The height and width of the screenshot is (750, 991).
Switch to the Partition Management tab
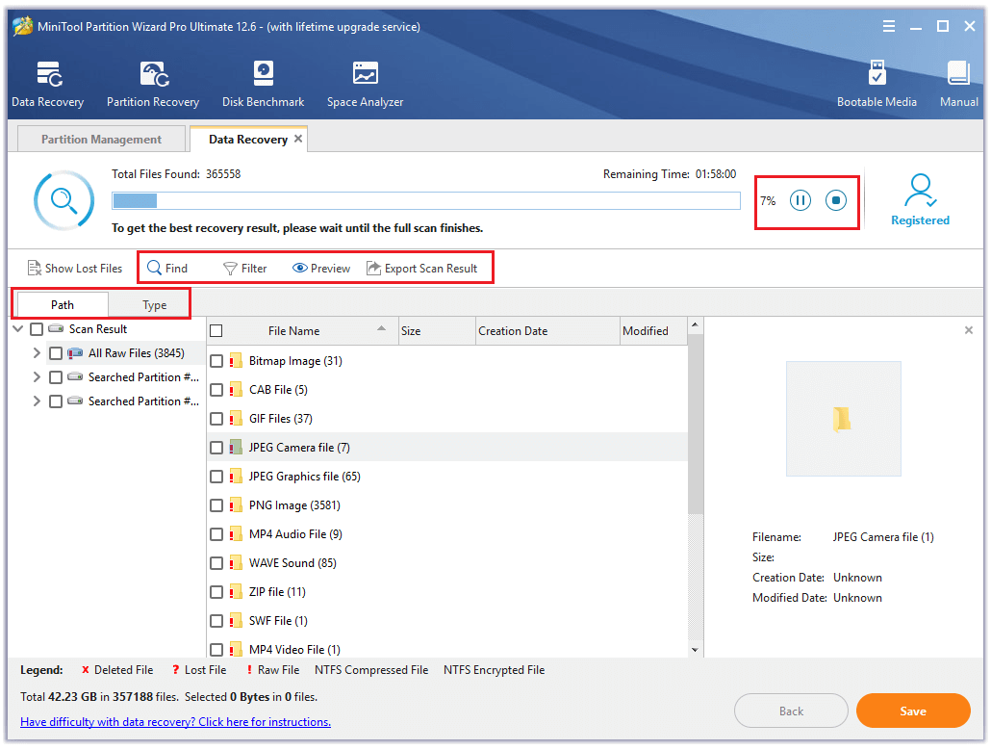pyautogui.click(x=101, y=140)
